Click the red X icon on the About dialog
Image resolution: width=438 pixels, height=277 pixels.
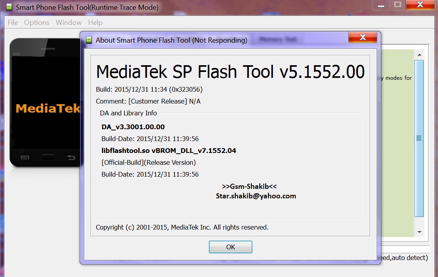pyautogui.click(x=362, y=38)
